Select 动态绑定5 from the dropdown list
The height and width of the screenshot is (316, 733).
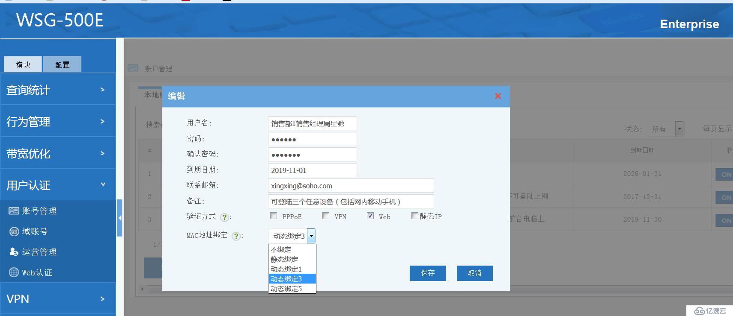(292, 289)
